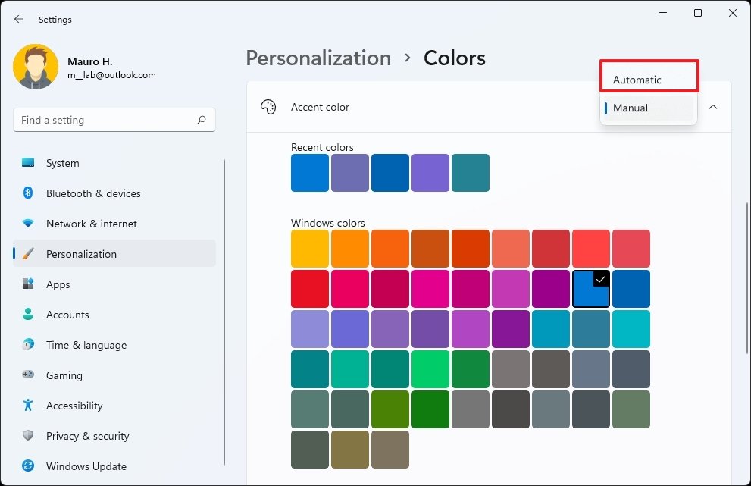Select the currently checked blue accent color
This screenshot has height=486, width=751.
(591, 289)
